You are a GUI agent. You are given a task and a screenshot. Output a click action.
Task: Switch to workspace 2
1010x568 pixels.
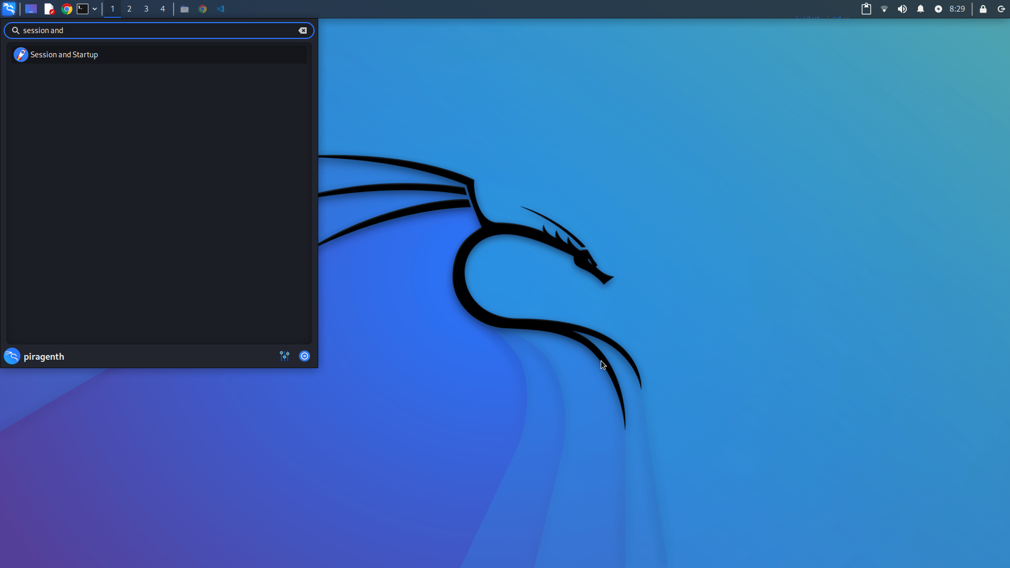pos(129,9)
